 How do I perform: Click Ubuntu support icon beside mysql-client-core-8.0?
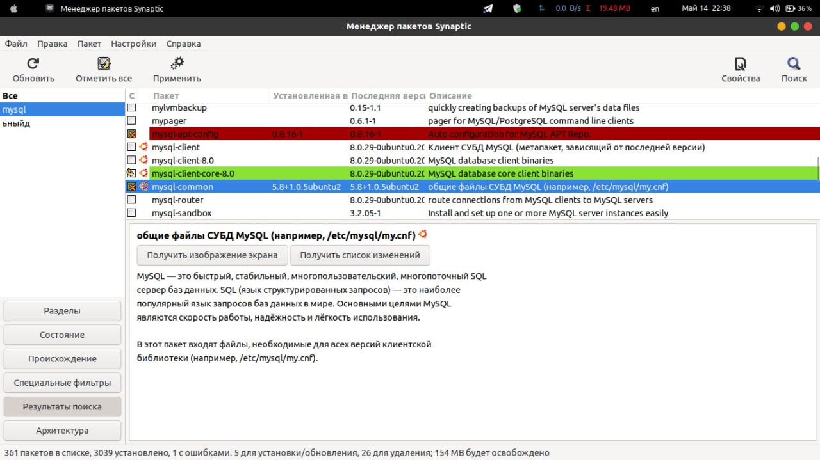click(143, 173)
